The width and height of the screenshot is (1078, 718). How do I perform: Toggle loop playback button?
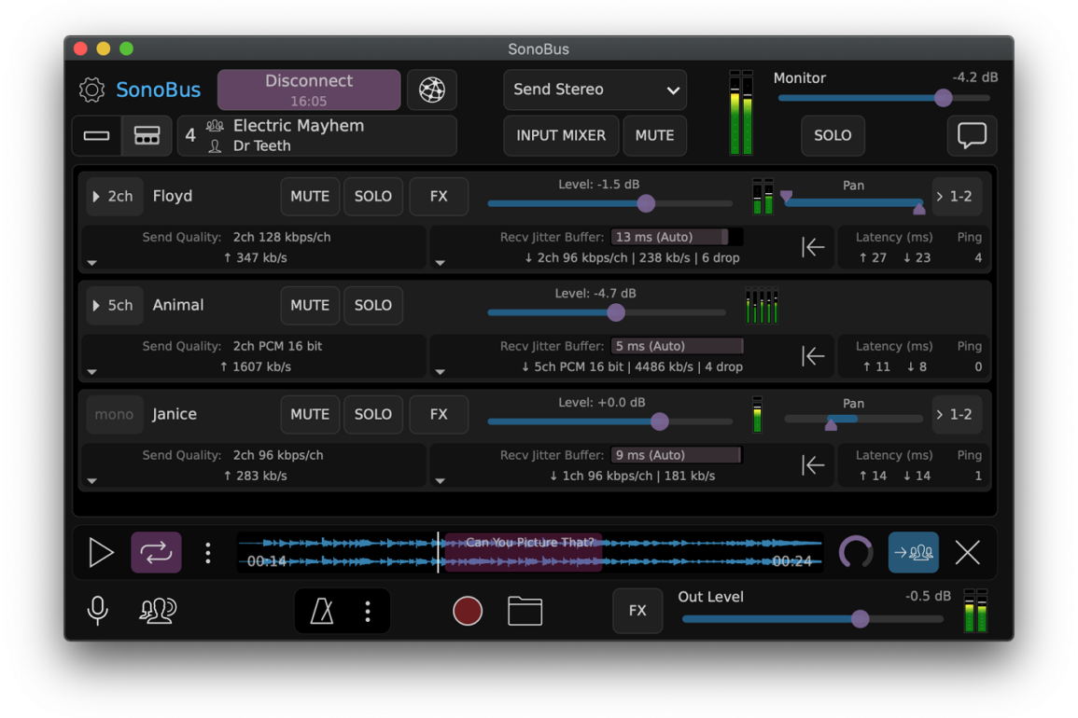click(x=156, y=552)
